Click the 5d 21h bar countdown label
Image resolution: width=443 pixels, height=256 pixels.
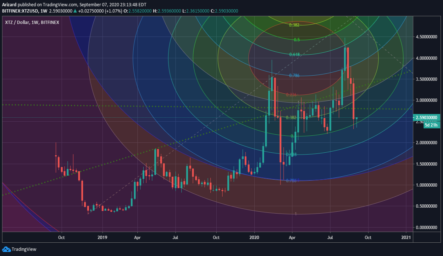click(431, 125)
